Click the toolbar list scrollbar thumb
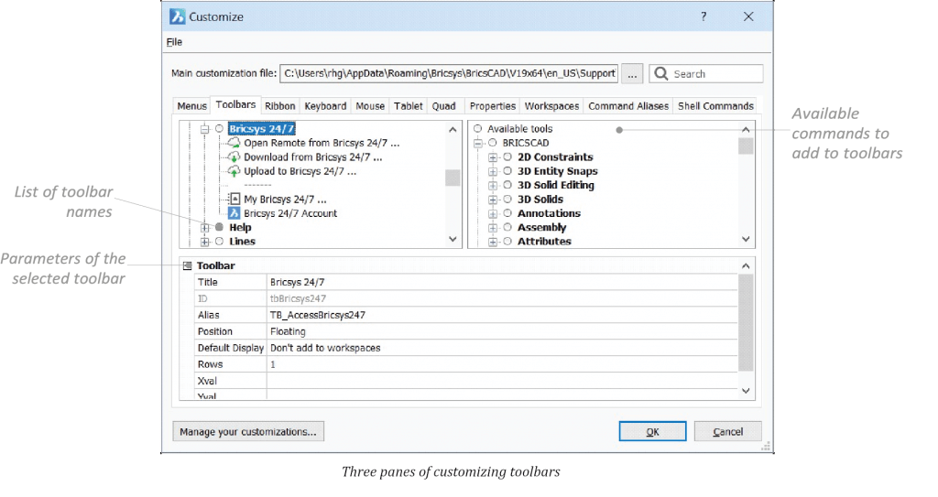The width and height of the screenshot is (938, 497). tap(453, 178)
